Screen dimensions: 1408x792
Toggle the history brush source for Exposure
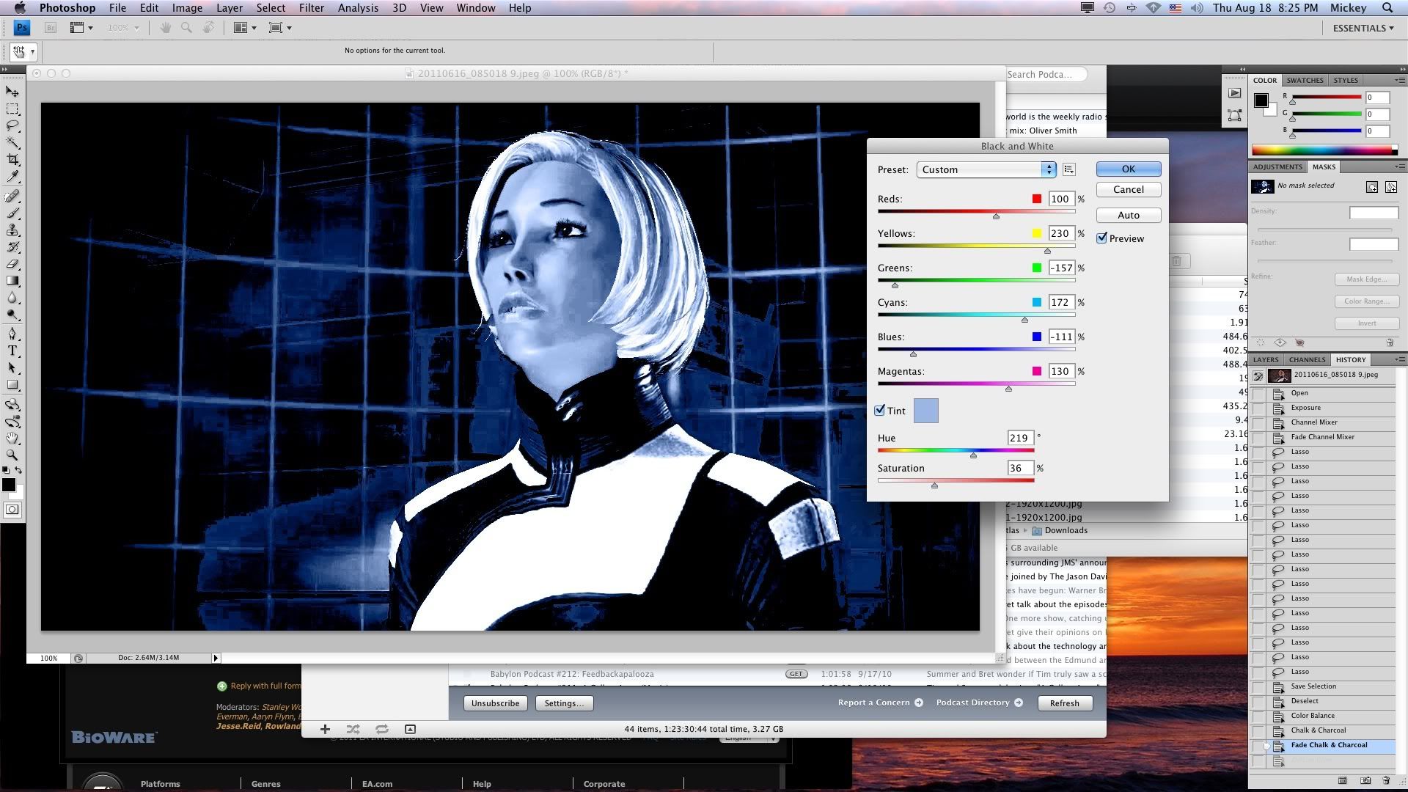point(1259,408)
